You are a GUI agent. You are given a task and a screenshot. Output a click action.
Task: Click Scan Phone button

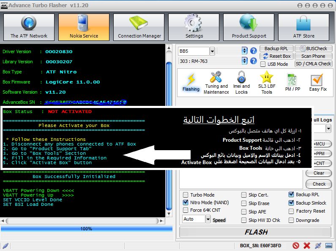tap(314, 56)
